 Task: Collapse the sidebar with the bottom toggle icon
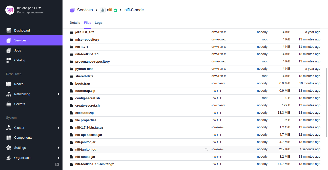(x=57, y=164)
